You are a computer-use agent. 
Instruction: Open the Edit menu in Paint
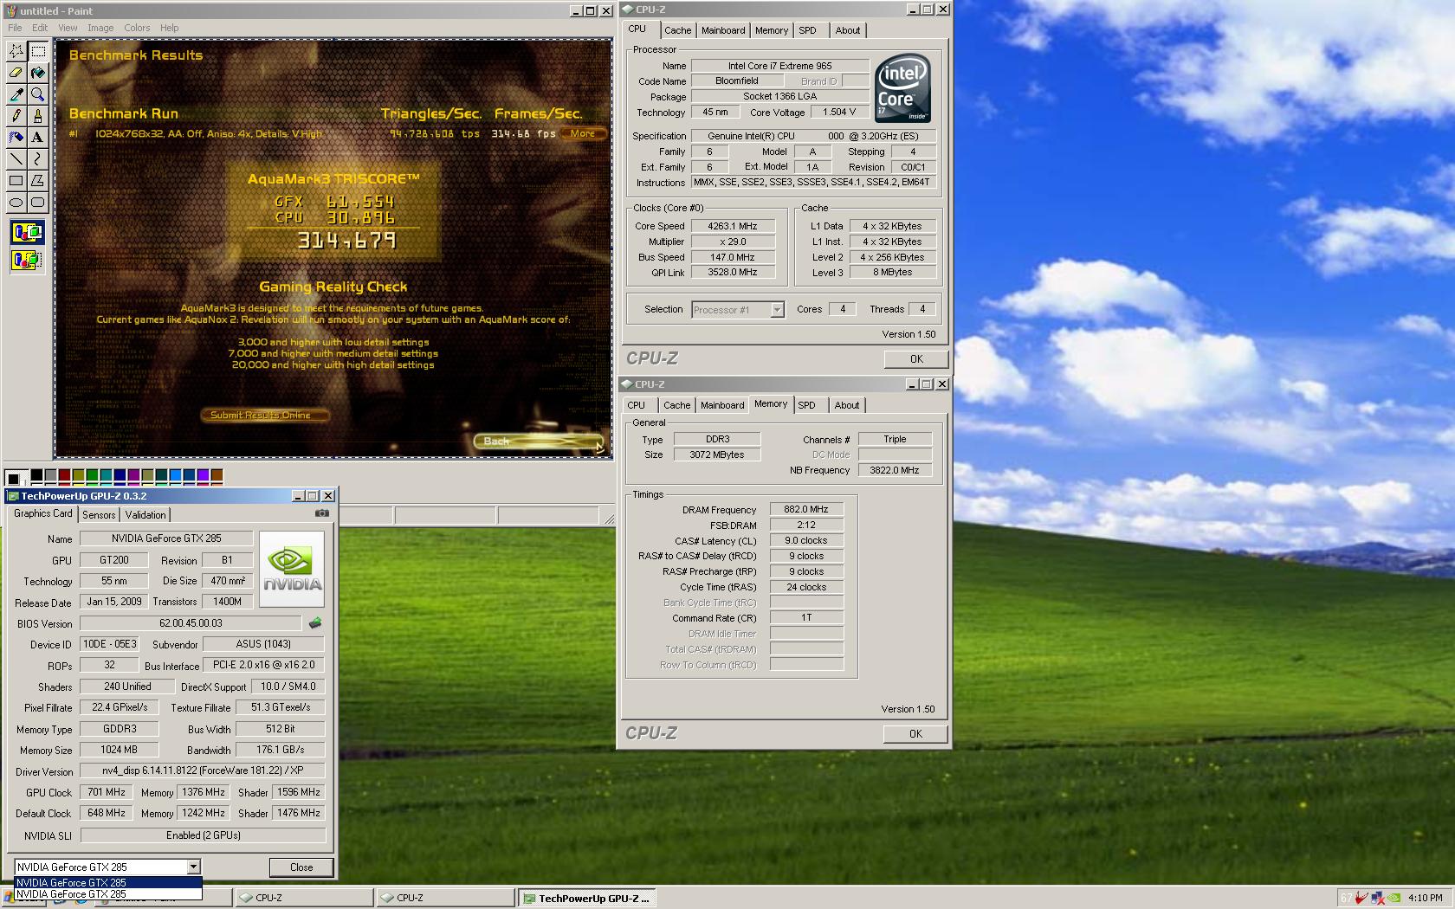point(40,28)
